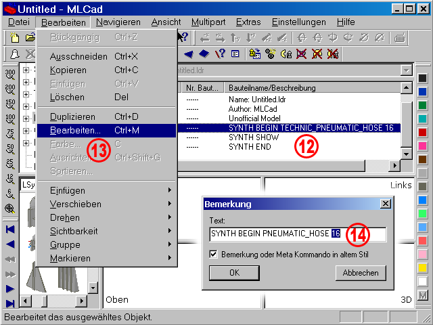Image resolution: width=433 pixels, height=325 pixels.
Task: Go to next step blue right arrow
Action: 10,289
